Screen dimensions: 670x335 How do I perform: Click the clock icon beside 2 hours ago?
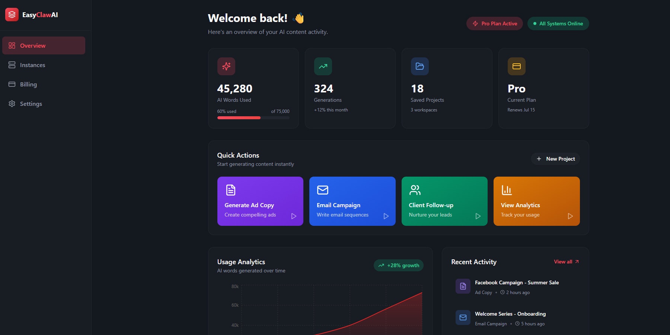[502, 292]
